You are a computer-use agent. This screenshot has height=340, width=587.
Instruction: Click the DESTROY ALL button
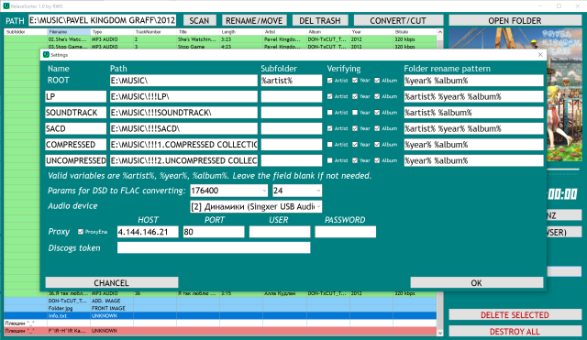tap(515, 332)
